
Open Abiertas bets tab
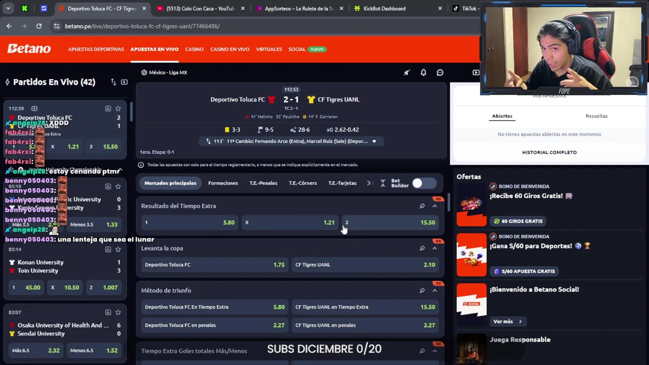(x=502, y=116)
